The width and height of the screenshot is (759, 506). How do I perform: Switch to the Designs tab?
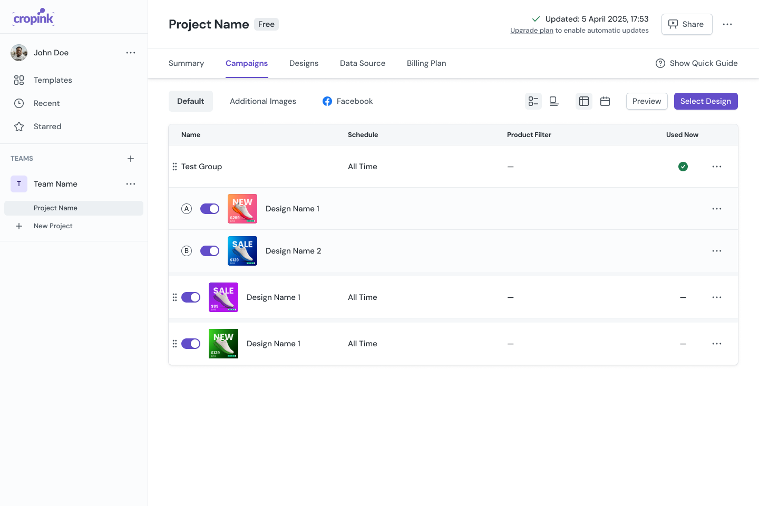[x=304, y=63]
